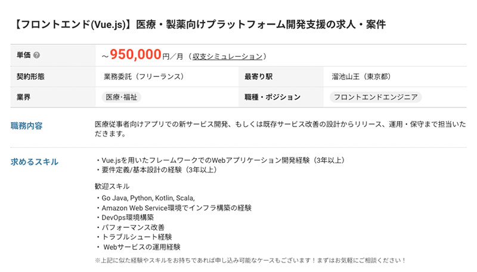Click the 歓迎スキル subheading
This screenshot has width=477, height=272.
pyautogui.click(x=111, y=186)
